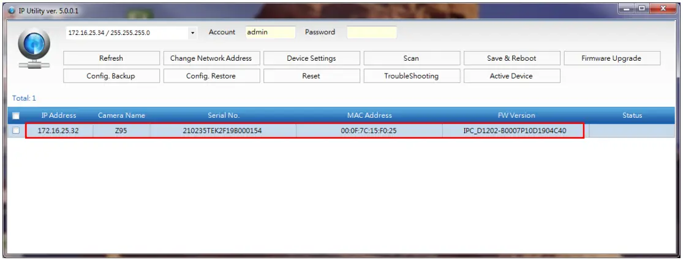Sort by IP Address column header
This screenshot has width=683, height=260.
[59, 116]
